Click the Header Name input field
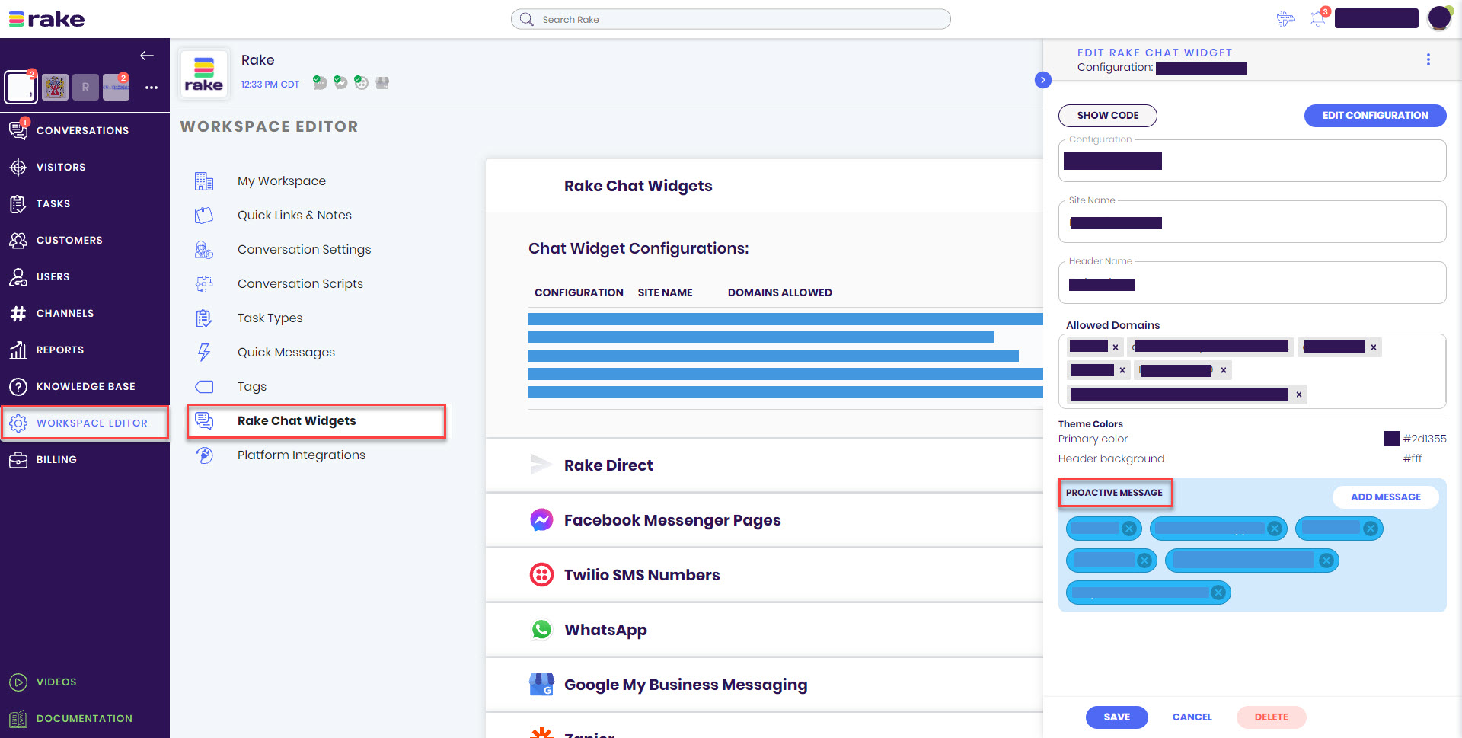This screenshot has height=738, width=1462. pyautogui.click(x=1253, y=283)
